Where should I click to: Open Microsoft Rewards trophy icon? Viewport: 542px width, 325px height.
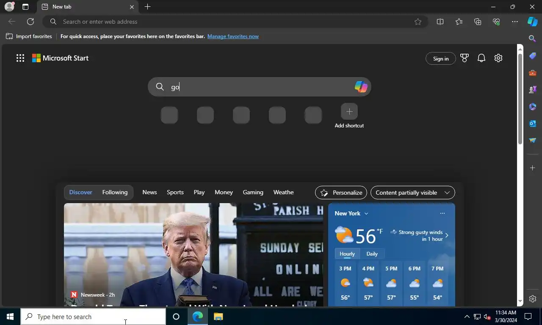(465, 58)
